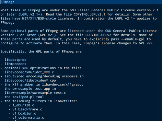Click 'the following filters in libavfilter:' line
Screen dimensions: 162x121
[x=41, y=101]
